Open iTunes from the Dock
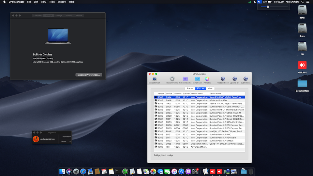313x176 pixels. coord(174,171)
